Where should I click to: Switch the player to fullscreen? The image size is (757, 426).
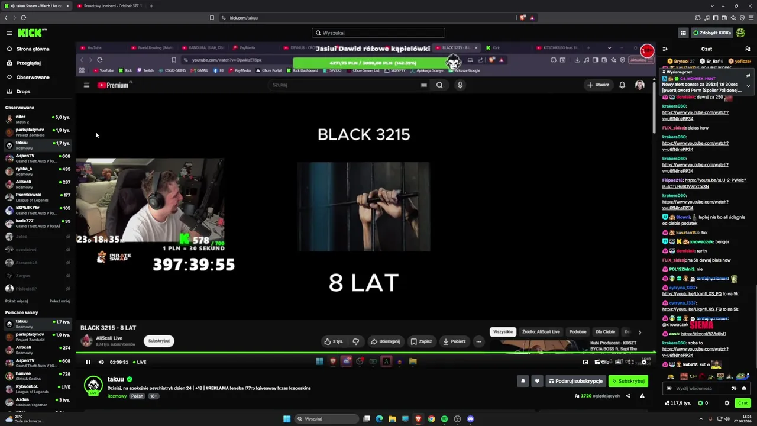pyautogui.click(x=631, y=362)
